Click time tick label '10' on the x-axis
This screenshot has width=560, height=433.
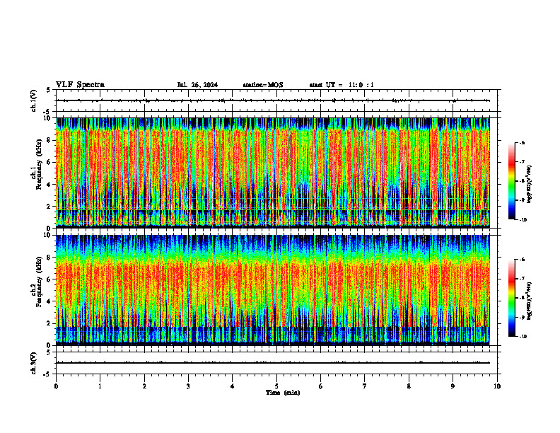pos(497,386)
